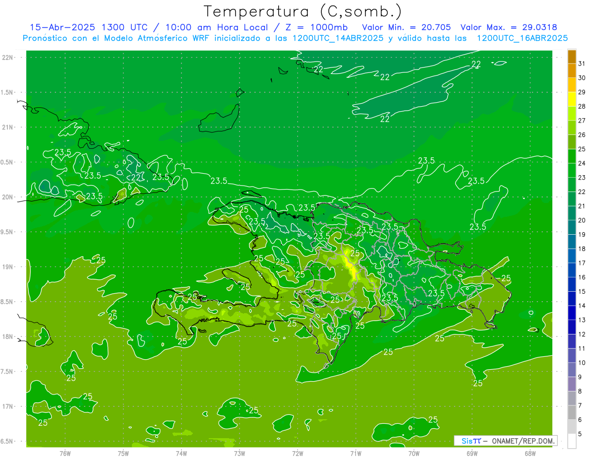Click the '16' label on the color scale
The width and height of the screenshot is (595, 460).
point(582,277)
